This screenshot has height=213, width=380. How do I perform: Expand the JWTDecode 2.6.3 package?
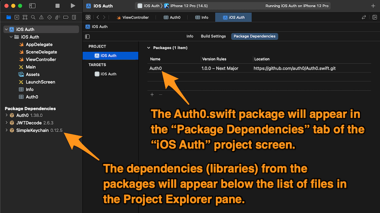click(6, 123)
